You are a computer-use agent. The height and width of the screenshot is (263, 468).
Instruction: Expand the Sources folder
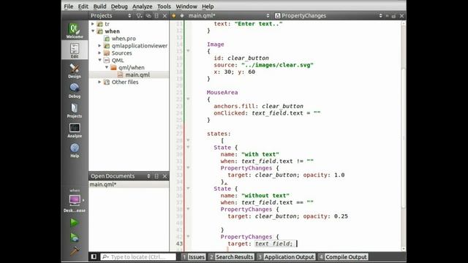pyautogui.click(x=99, y=53)
